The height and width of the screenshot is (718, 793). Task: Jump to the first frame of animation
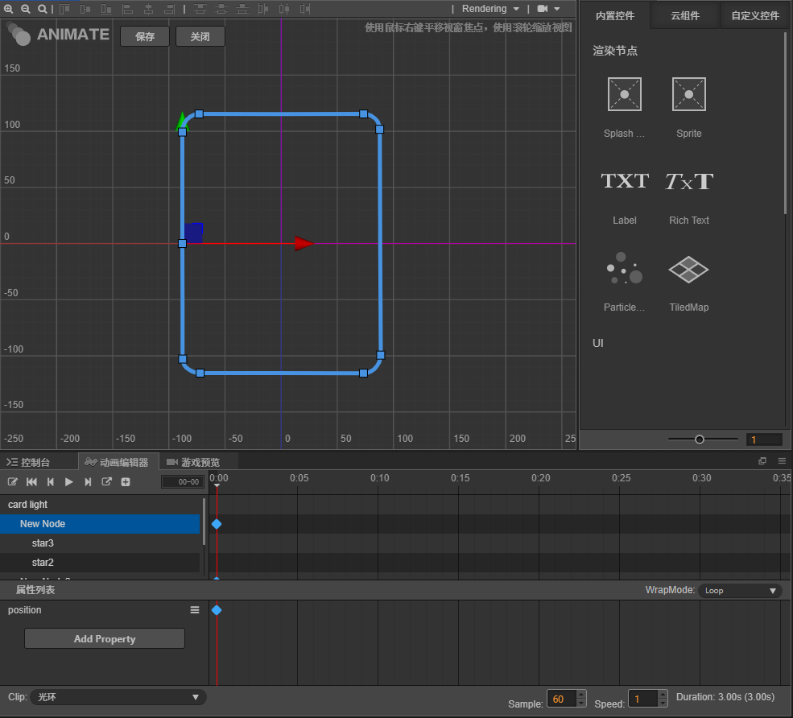pos(32,481)
